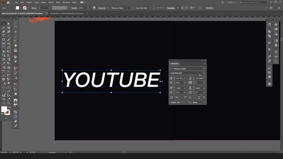The image size is (283, 159).
Task: Select the Lasso tool
Action: (9, 28)
